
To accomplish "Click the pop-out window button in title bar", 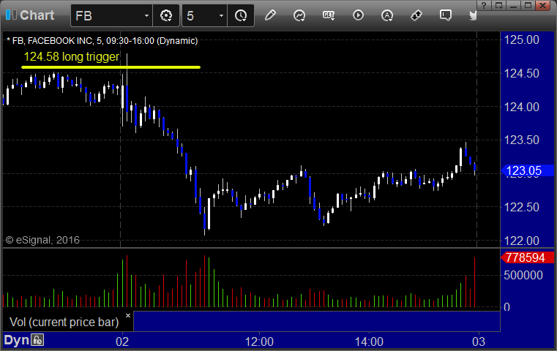I will pyautogui.click(x=498, y=5).
